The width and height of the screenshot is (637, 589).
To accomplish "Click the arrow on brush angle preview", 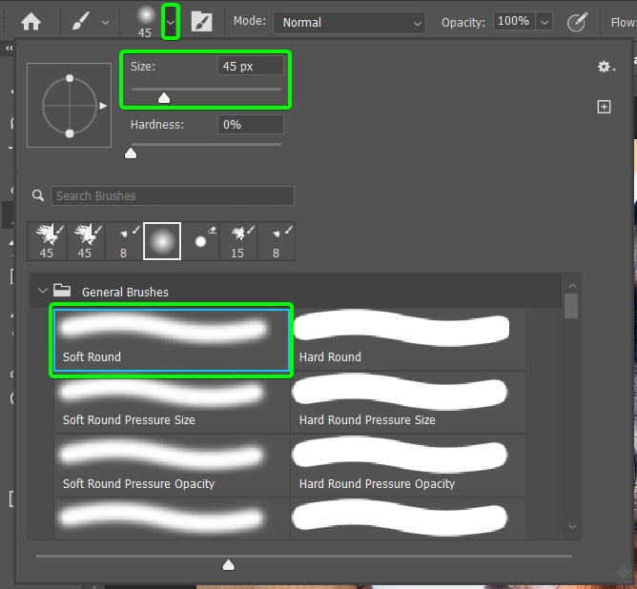I will (103, 106).
